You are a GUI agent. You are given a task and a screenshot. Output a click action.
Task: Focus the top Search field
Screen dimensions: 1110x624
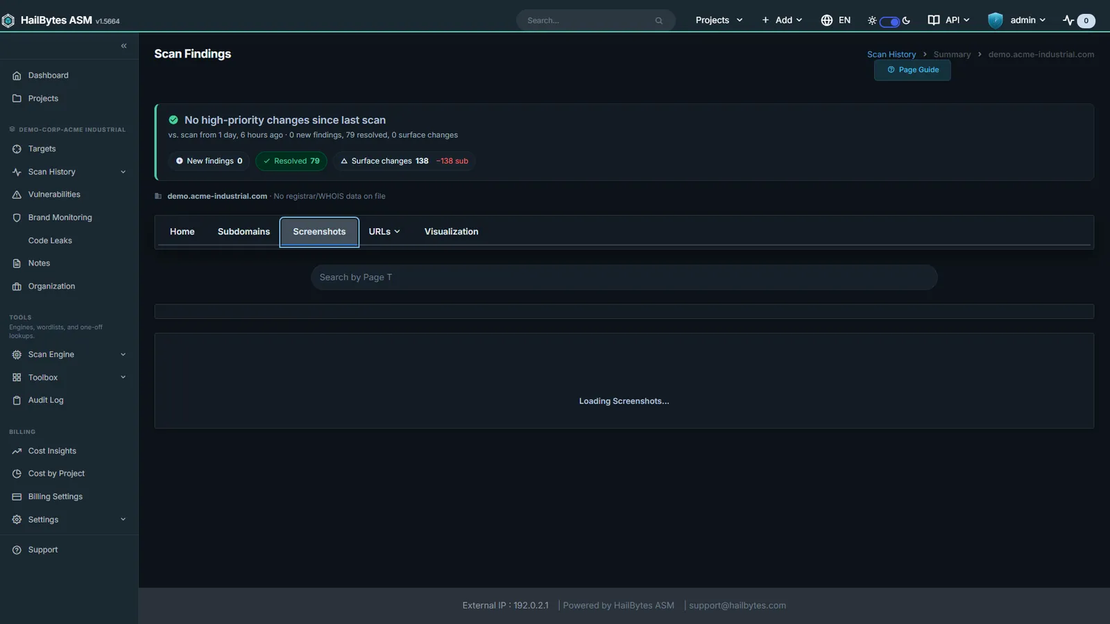point(595,20)
